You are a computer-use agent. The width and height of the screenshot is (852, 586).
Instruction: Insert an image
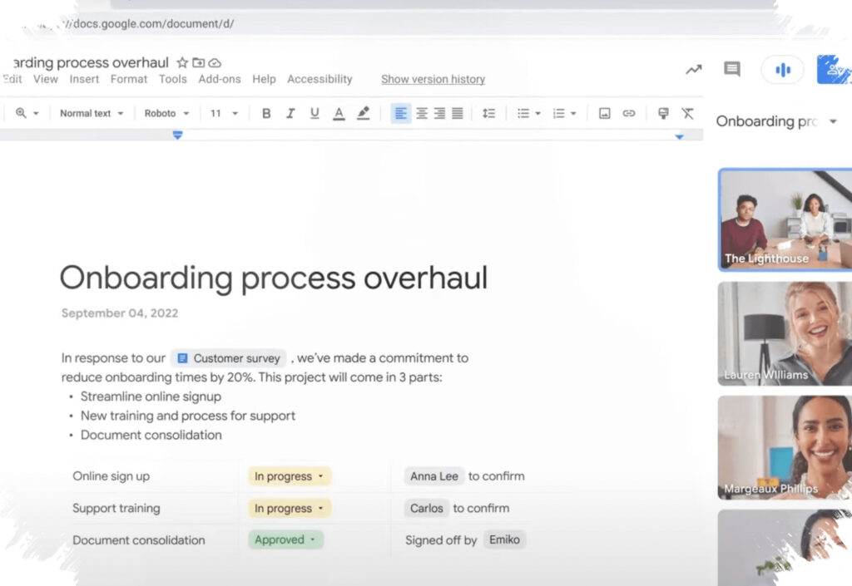(604, 113)
